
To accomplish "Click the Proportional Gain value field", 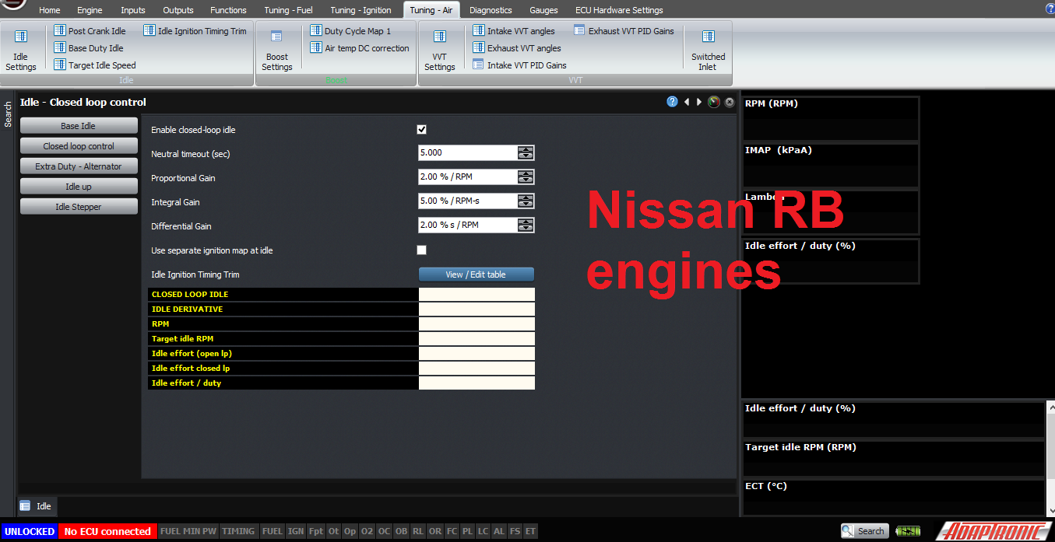I will pyautogui.click(x=468, y=177).
